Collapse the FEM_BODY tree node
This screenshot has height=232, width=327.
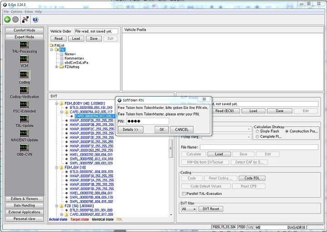coord(57,103)
